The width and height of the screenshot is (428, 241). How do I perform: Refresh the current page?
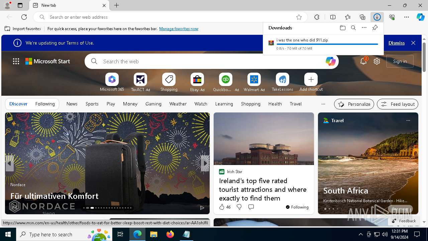[24, 17]
